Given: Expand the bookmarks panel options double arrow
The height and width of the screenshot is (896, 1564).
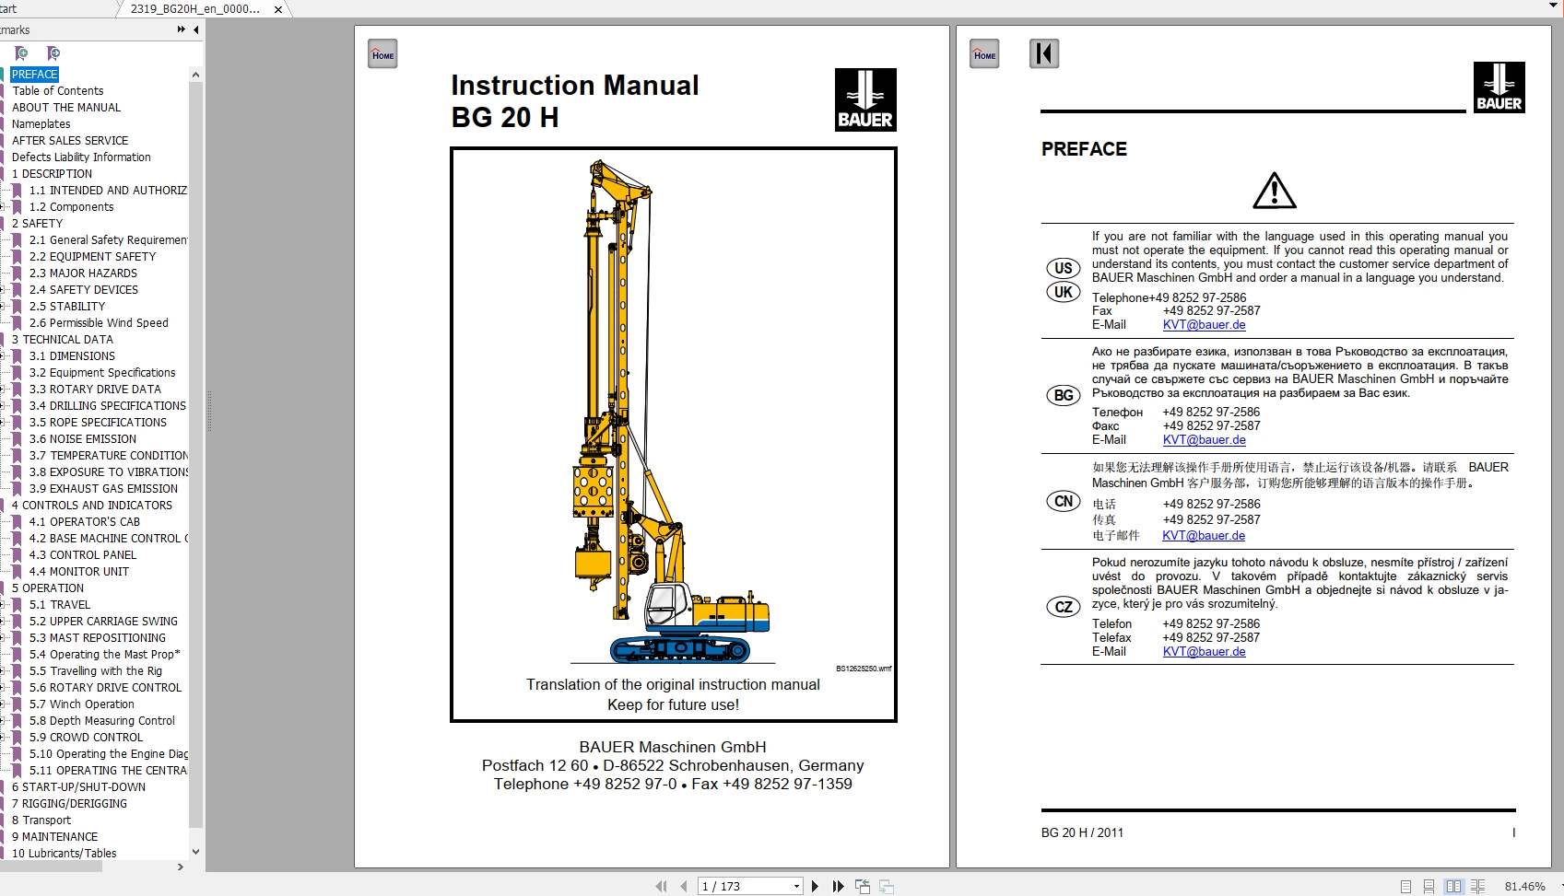Looking at the screenshot, I should pos(182,29).
